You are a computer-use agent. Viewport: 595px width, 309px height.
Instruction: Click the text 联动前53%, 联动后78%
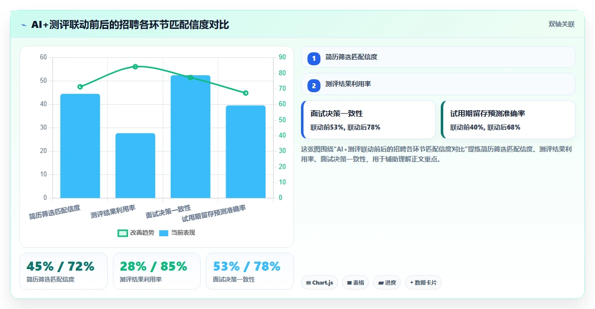coord(345,127)
